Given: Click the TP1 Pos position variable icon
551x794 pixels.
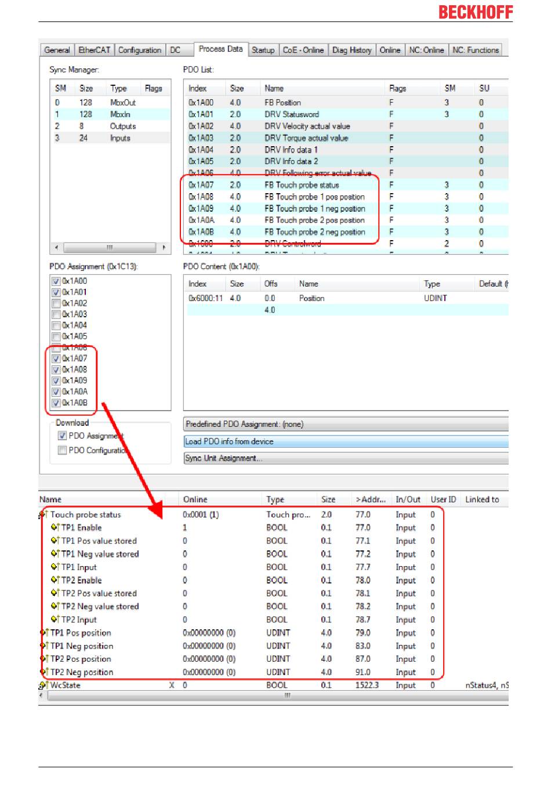Looking at the screenshot, I should pyautogui.click(x=44, y=633).
